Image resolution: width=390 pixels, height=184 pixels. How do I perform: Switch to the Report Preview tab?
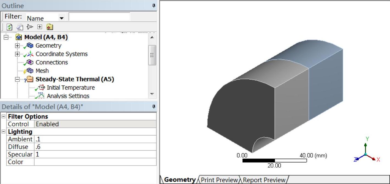click(264, 180)
